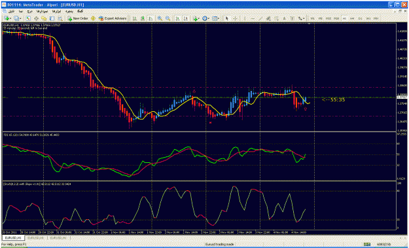Click the '<--55:35' countdown label on chart
Image resolution: width=409 pixels, height=248 pixels.
point(333,99)
